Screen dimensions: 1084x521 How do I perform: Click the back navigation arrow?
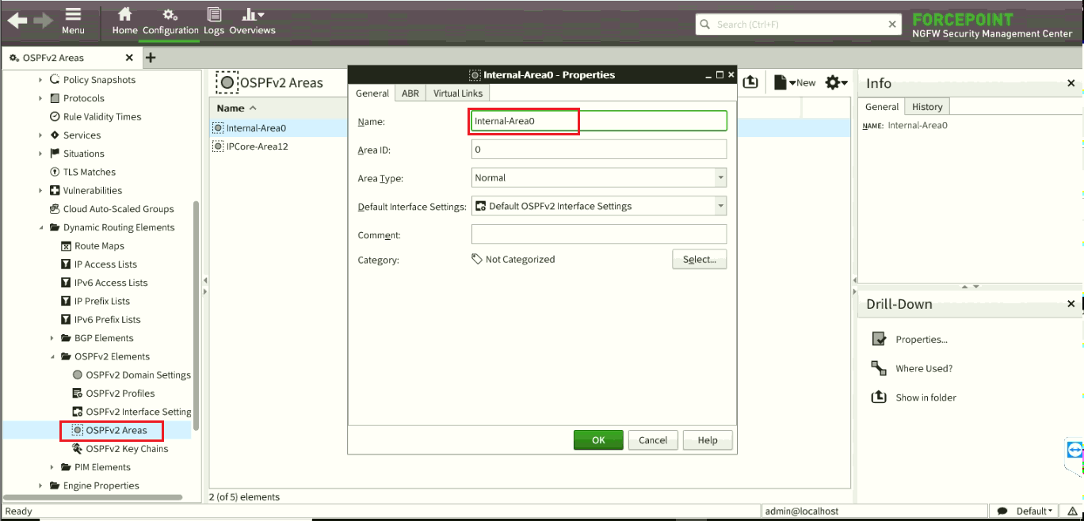[x=17, y=21]
